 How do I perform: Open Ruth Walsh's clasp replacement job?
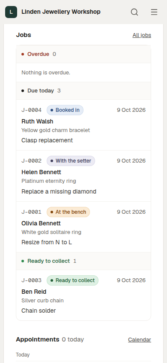(x=83, y=125)
